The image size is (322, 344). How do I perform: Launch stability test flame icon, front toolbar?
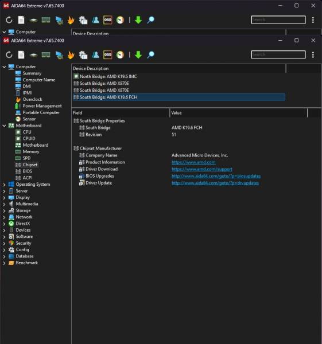tap(71, 55)
